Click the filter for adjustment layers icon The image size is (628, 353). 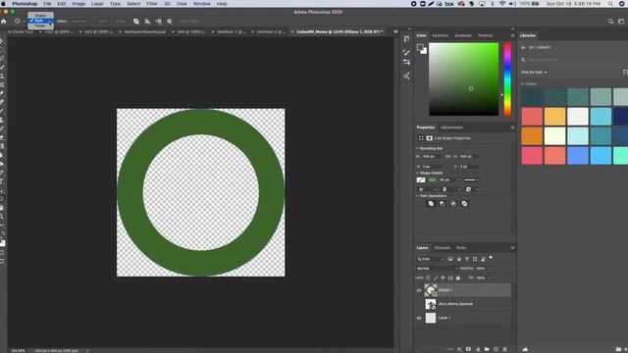[x=458, y=259]
